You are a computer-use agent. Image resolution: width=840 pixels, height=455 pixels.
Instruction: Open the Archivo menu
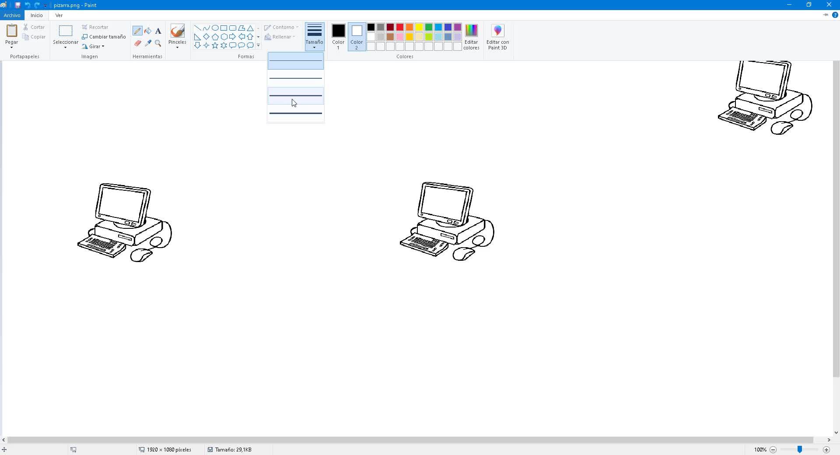point(12,15)
